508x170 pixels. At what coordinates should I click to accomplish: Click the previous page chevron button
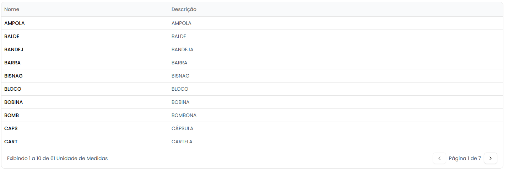pyautogui.click(x=439, y=158)
